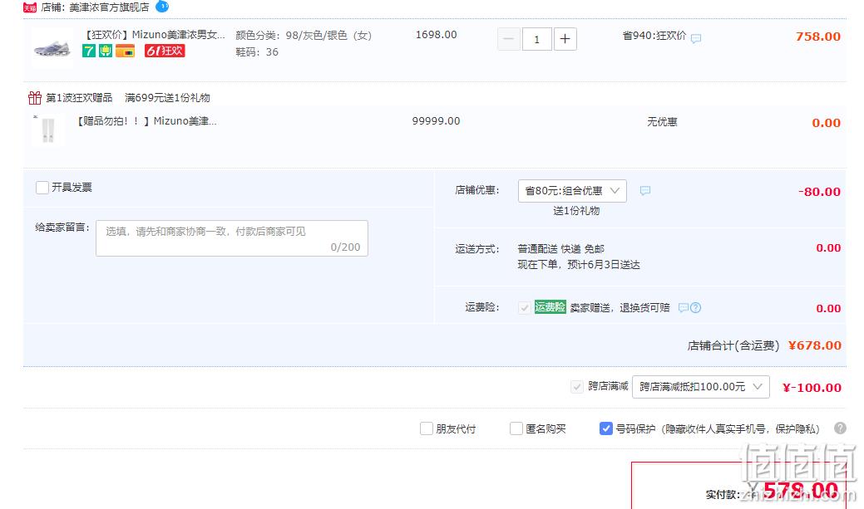Viewport: 864px width, 509px height.
Task: Click the green 运费险 tag
Action: point(550,307)
